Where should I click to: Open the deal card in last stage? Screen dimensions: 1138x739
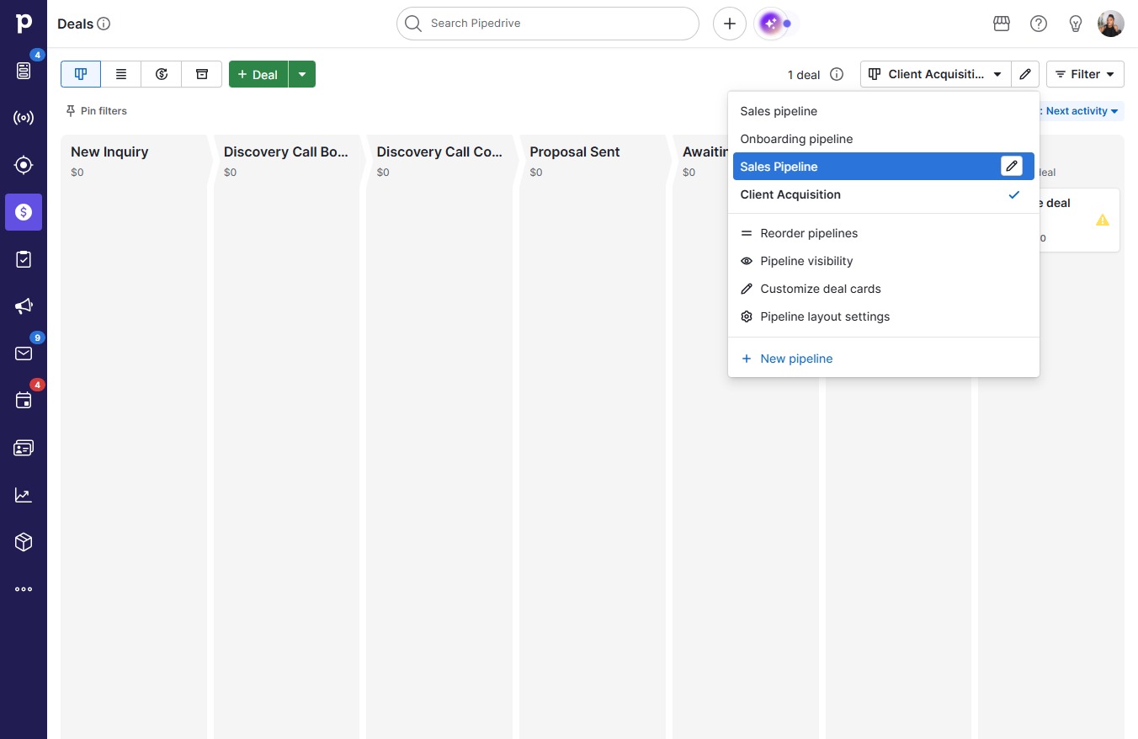coord(1079,220)
